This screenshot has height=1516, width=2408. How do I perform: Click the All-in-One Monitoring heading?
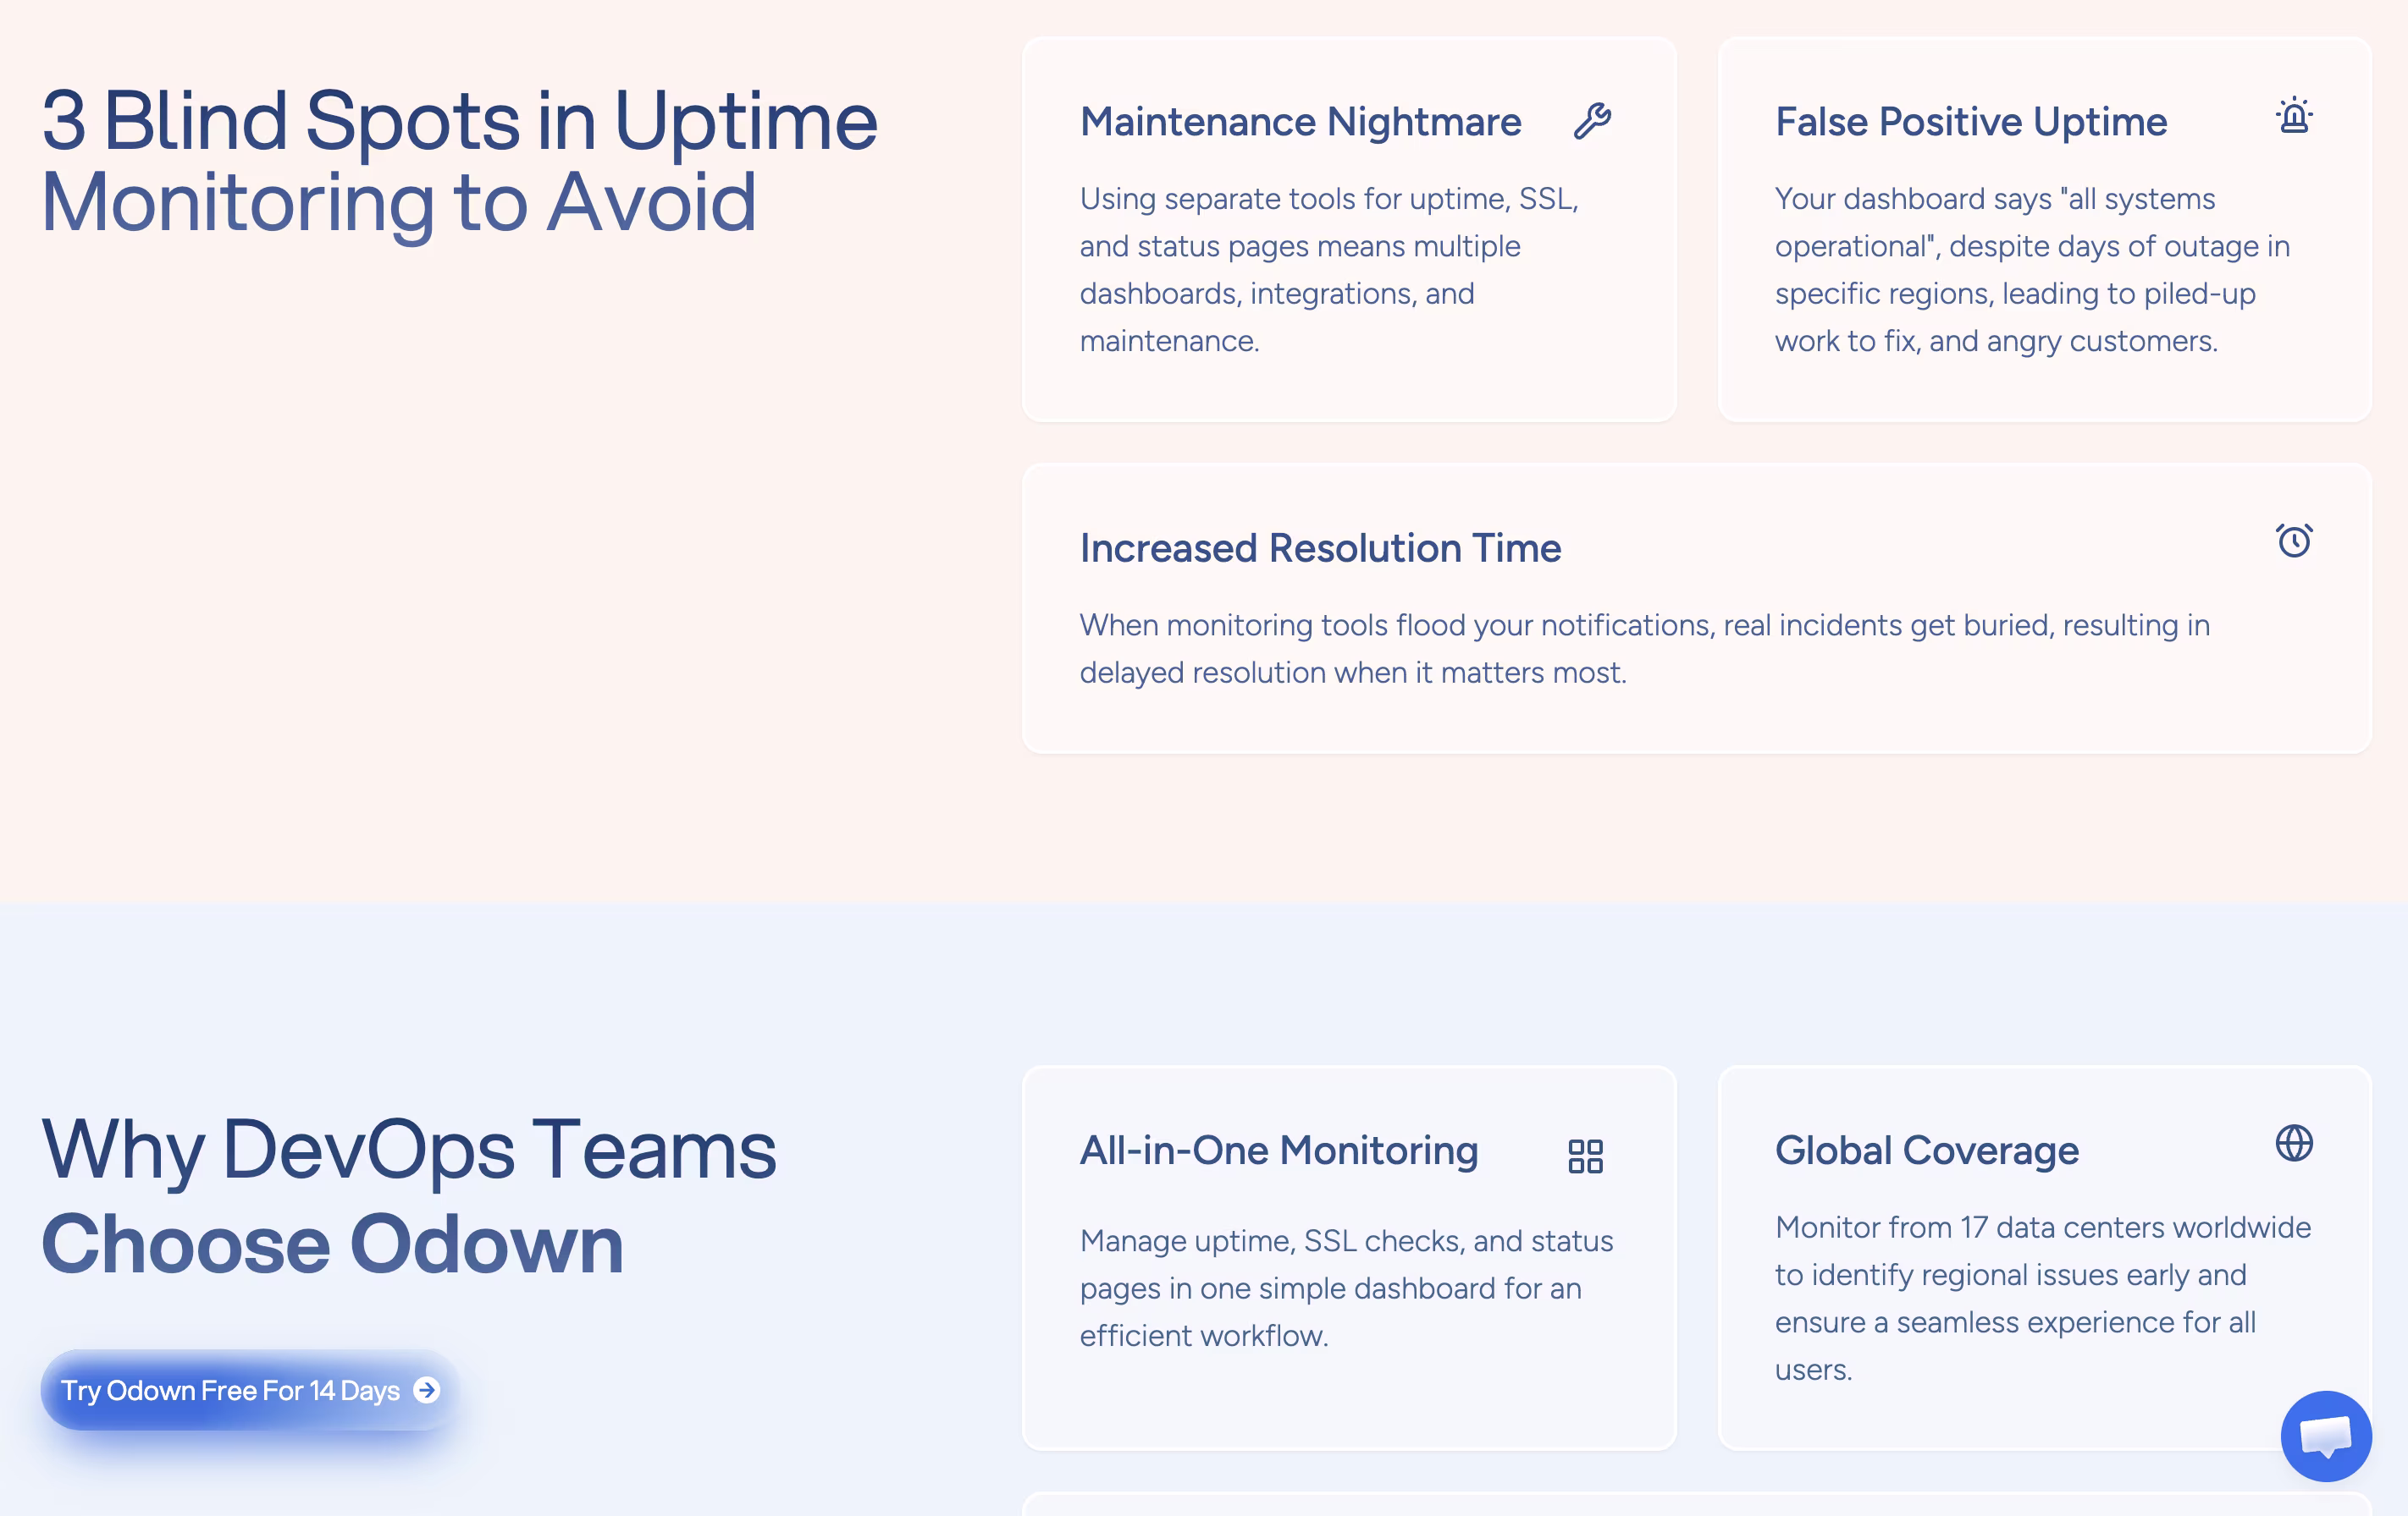[1279, 1151]
